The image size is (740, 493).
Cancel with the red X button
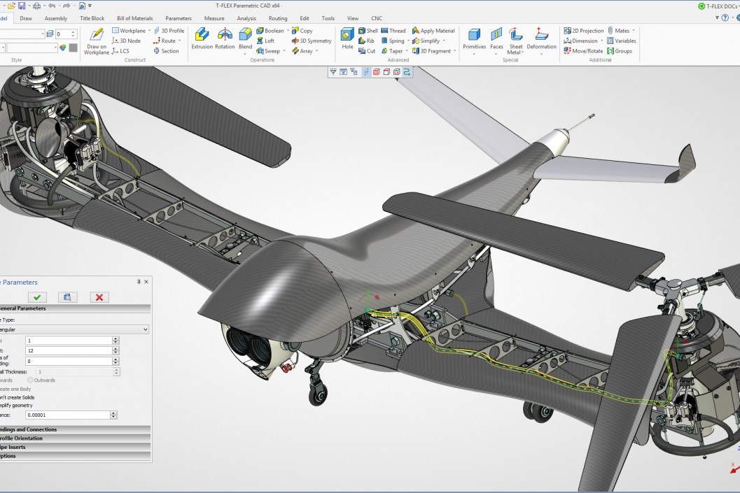tap(99, 297)
